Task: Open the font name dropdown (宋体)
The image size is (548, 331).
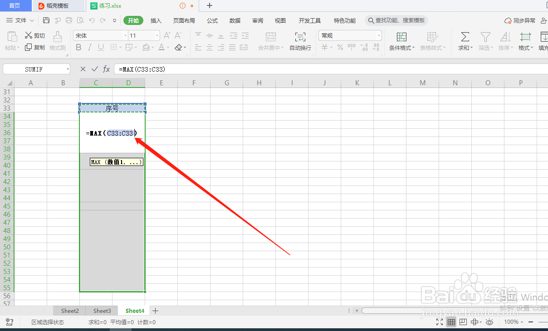Action: coord(126,35)
